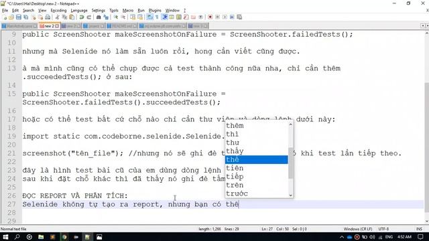Click the Open file toolbar icon

click(x=11, y=17)
